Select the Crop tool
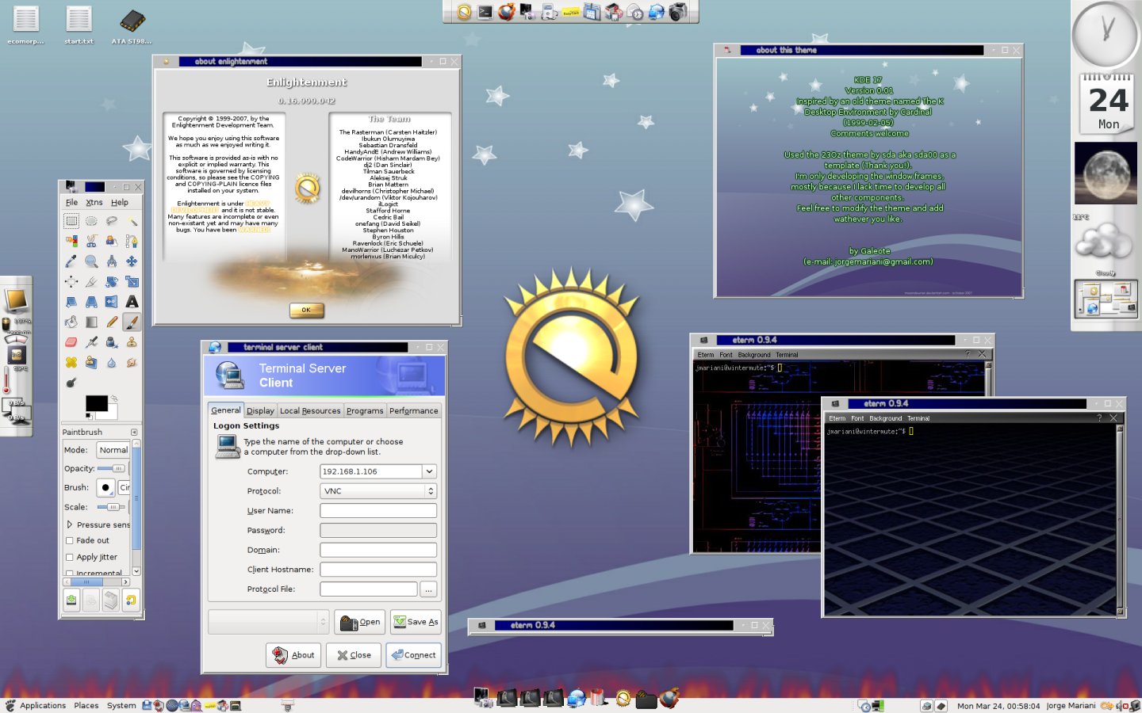This screenshot has width=1142, height=713. point(91,281)
